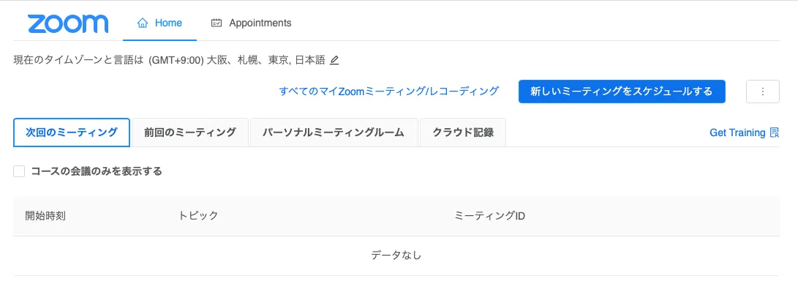
Task: Click the Zoom logo
Action: pos(68,23)
